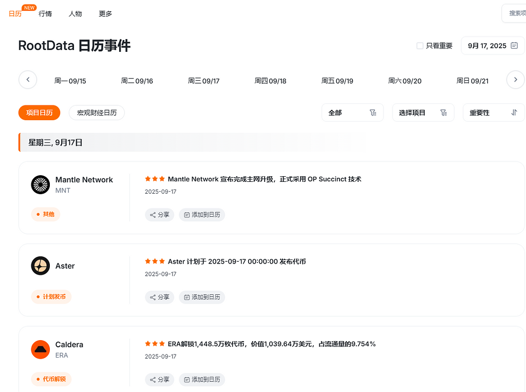Open the 更多 menu
This screenshot has height=392, width=526.
click(x=105, y=13)
